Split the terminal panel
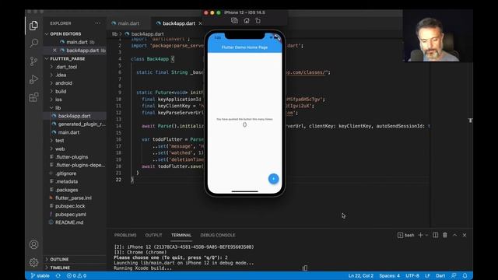The height and width of the screenshot is (280, 498). click(x=436, y=235)
